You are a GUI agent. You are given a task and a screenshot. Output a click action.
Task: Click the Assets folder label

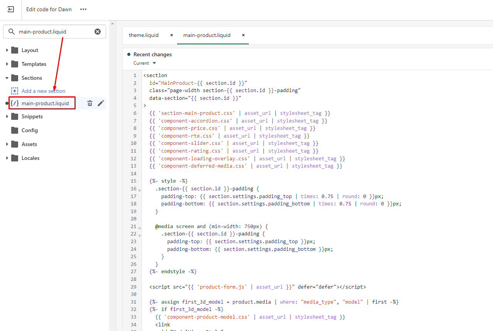point(29,144)
